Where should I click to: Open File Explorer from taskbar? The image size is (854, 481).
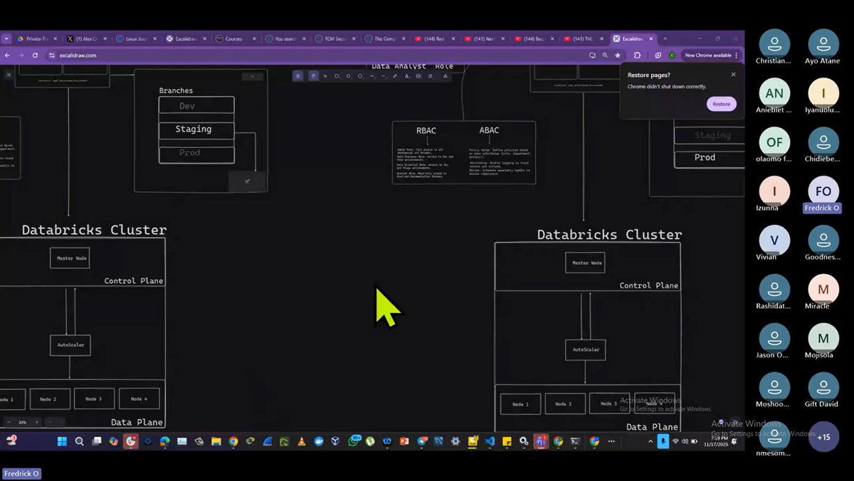(216, 441)
